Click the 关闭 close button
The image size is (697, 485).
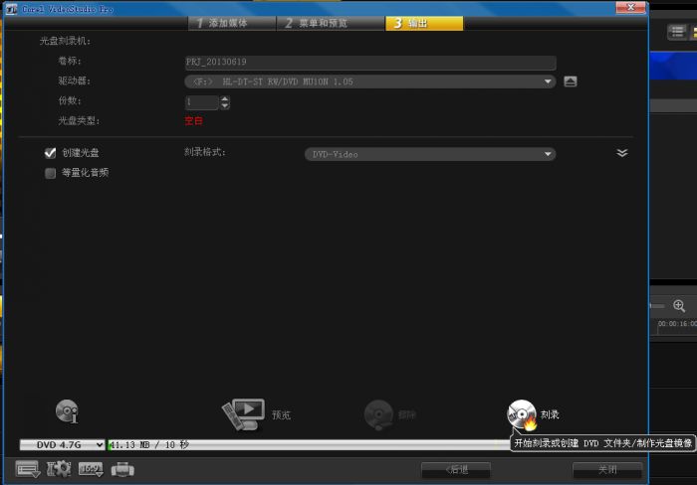click(607, 469)
